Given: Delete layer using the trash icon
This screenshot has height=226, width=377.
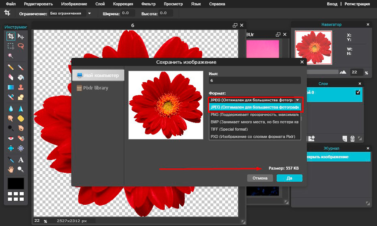Looking at the screenshot, I should pyautogui.click(x=353, y=138).
